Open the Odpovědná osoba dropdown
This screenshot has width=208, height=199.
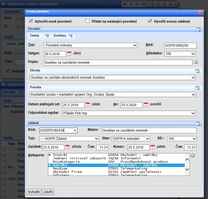coord(129,113)
